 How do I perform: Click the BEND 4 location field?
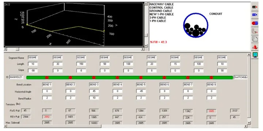click(117, 84)
